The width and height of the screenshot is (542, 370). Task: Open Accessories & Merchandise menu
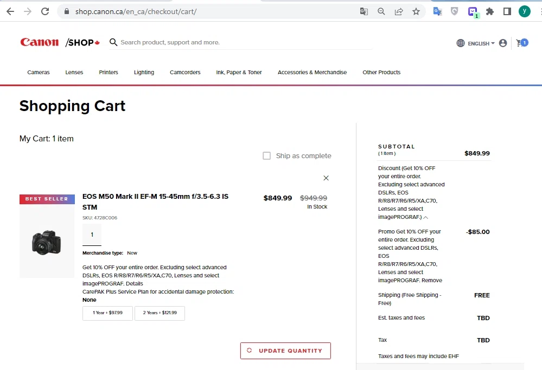(x=312, y=72)
